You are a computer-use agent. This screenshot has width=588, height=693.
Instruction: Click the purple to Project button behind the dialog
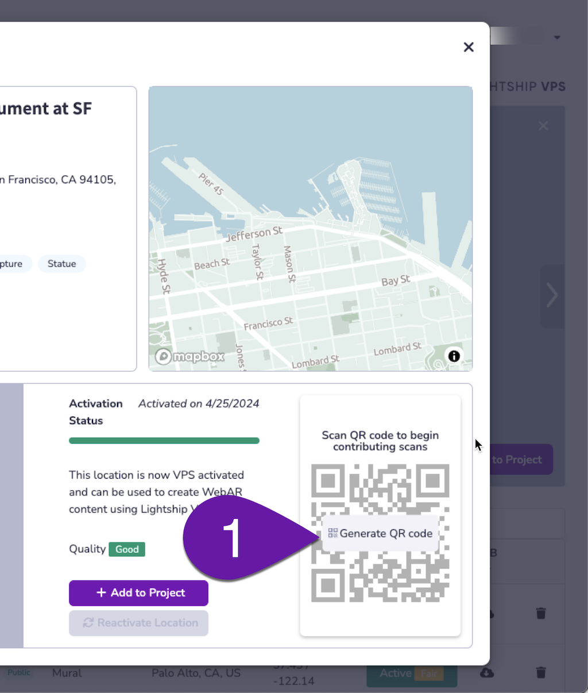tap(521, 459)
